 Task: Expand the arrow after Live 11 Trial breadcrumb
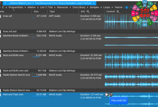point(55,7)
